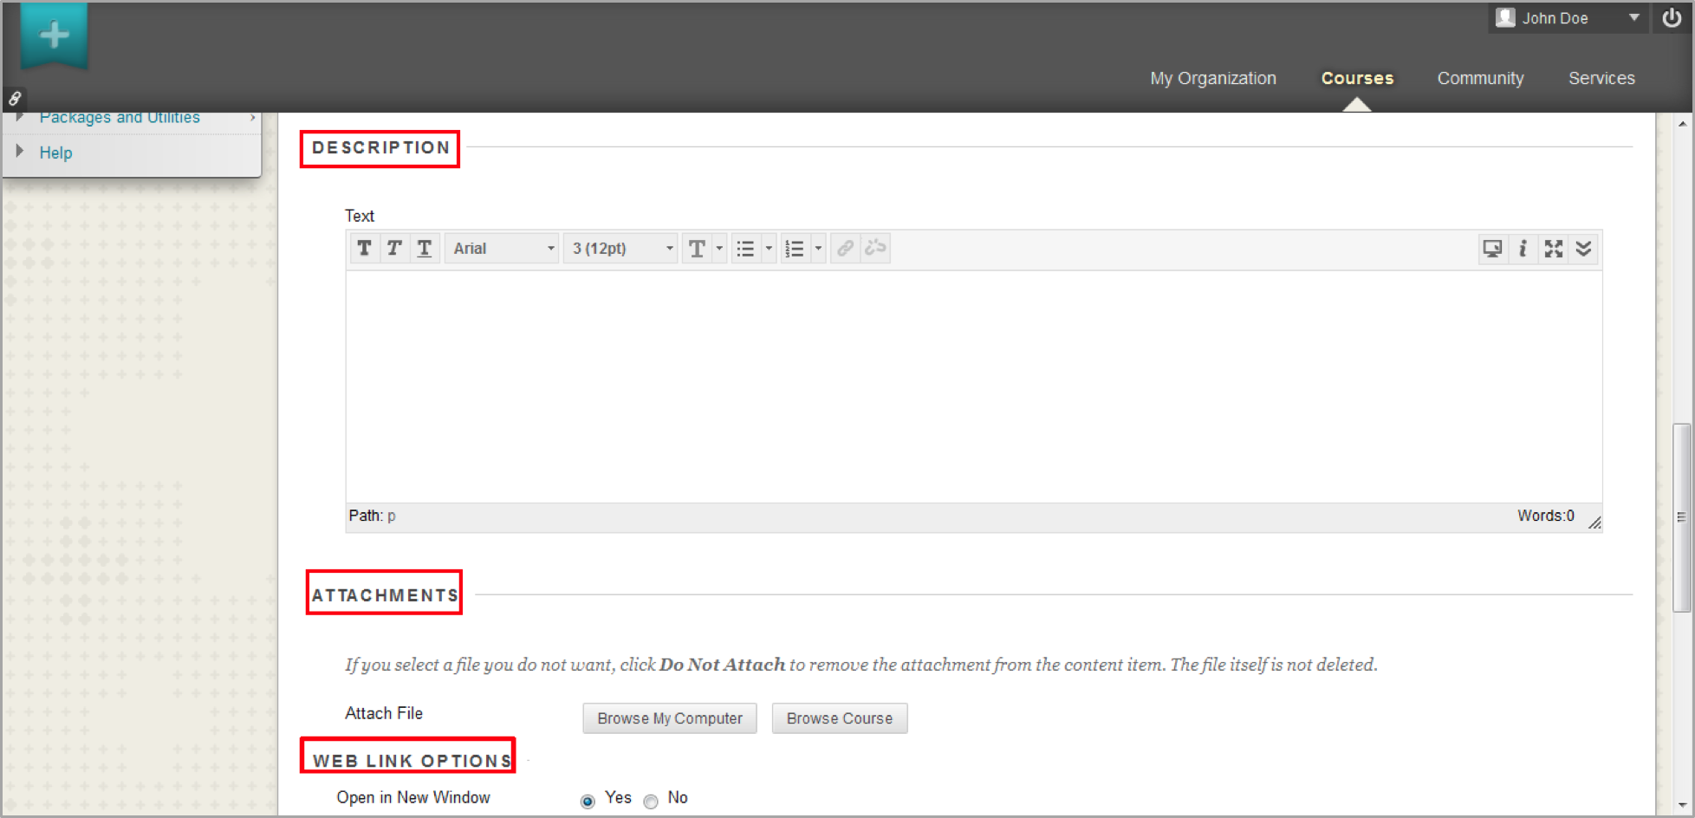Click the preview monitor icon in editor
The height and width of the screenshot is (818, 1695).
[x=1492, y=250]
